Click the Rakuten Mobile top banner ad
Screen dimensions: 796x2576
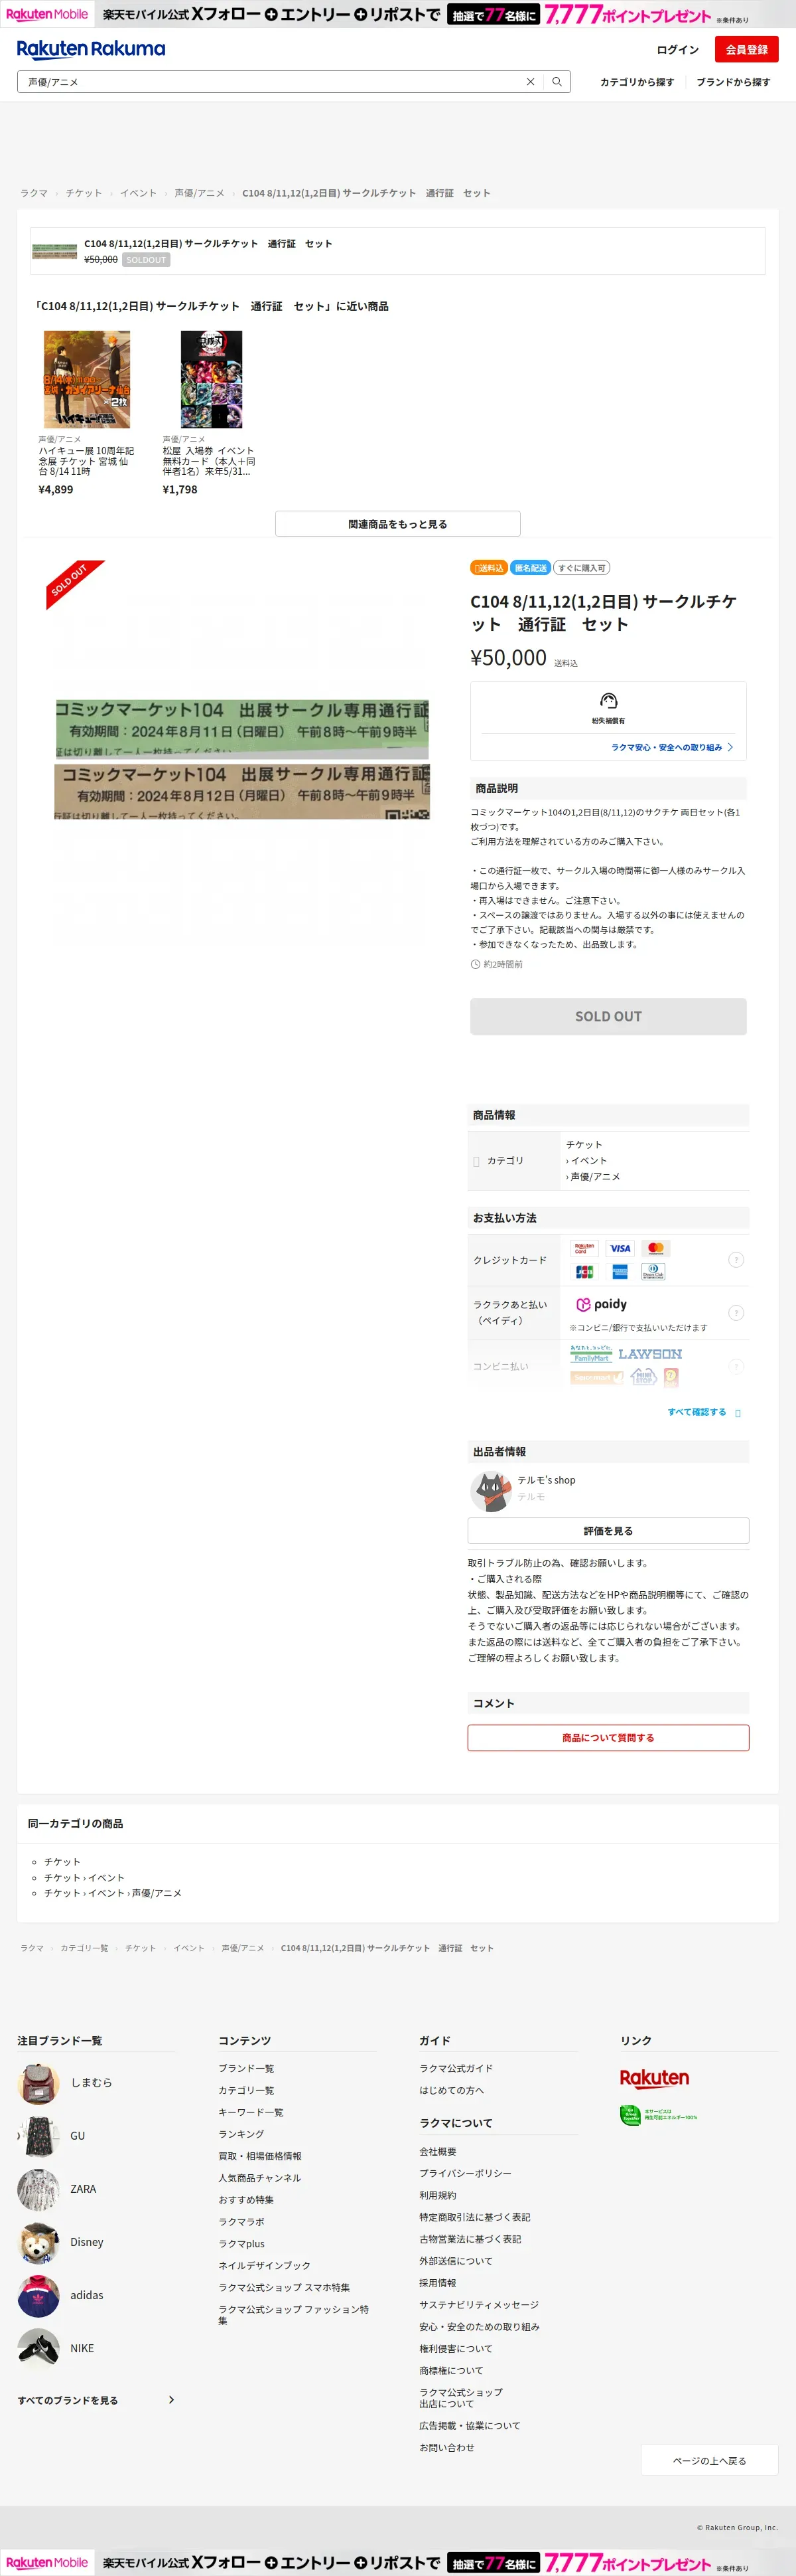pos(397,14)
